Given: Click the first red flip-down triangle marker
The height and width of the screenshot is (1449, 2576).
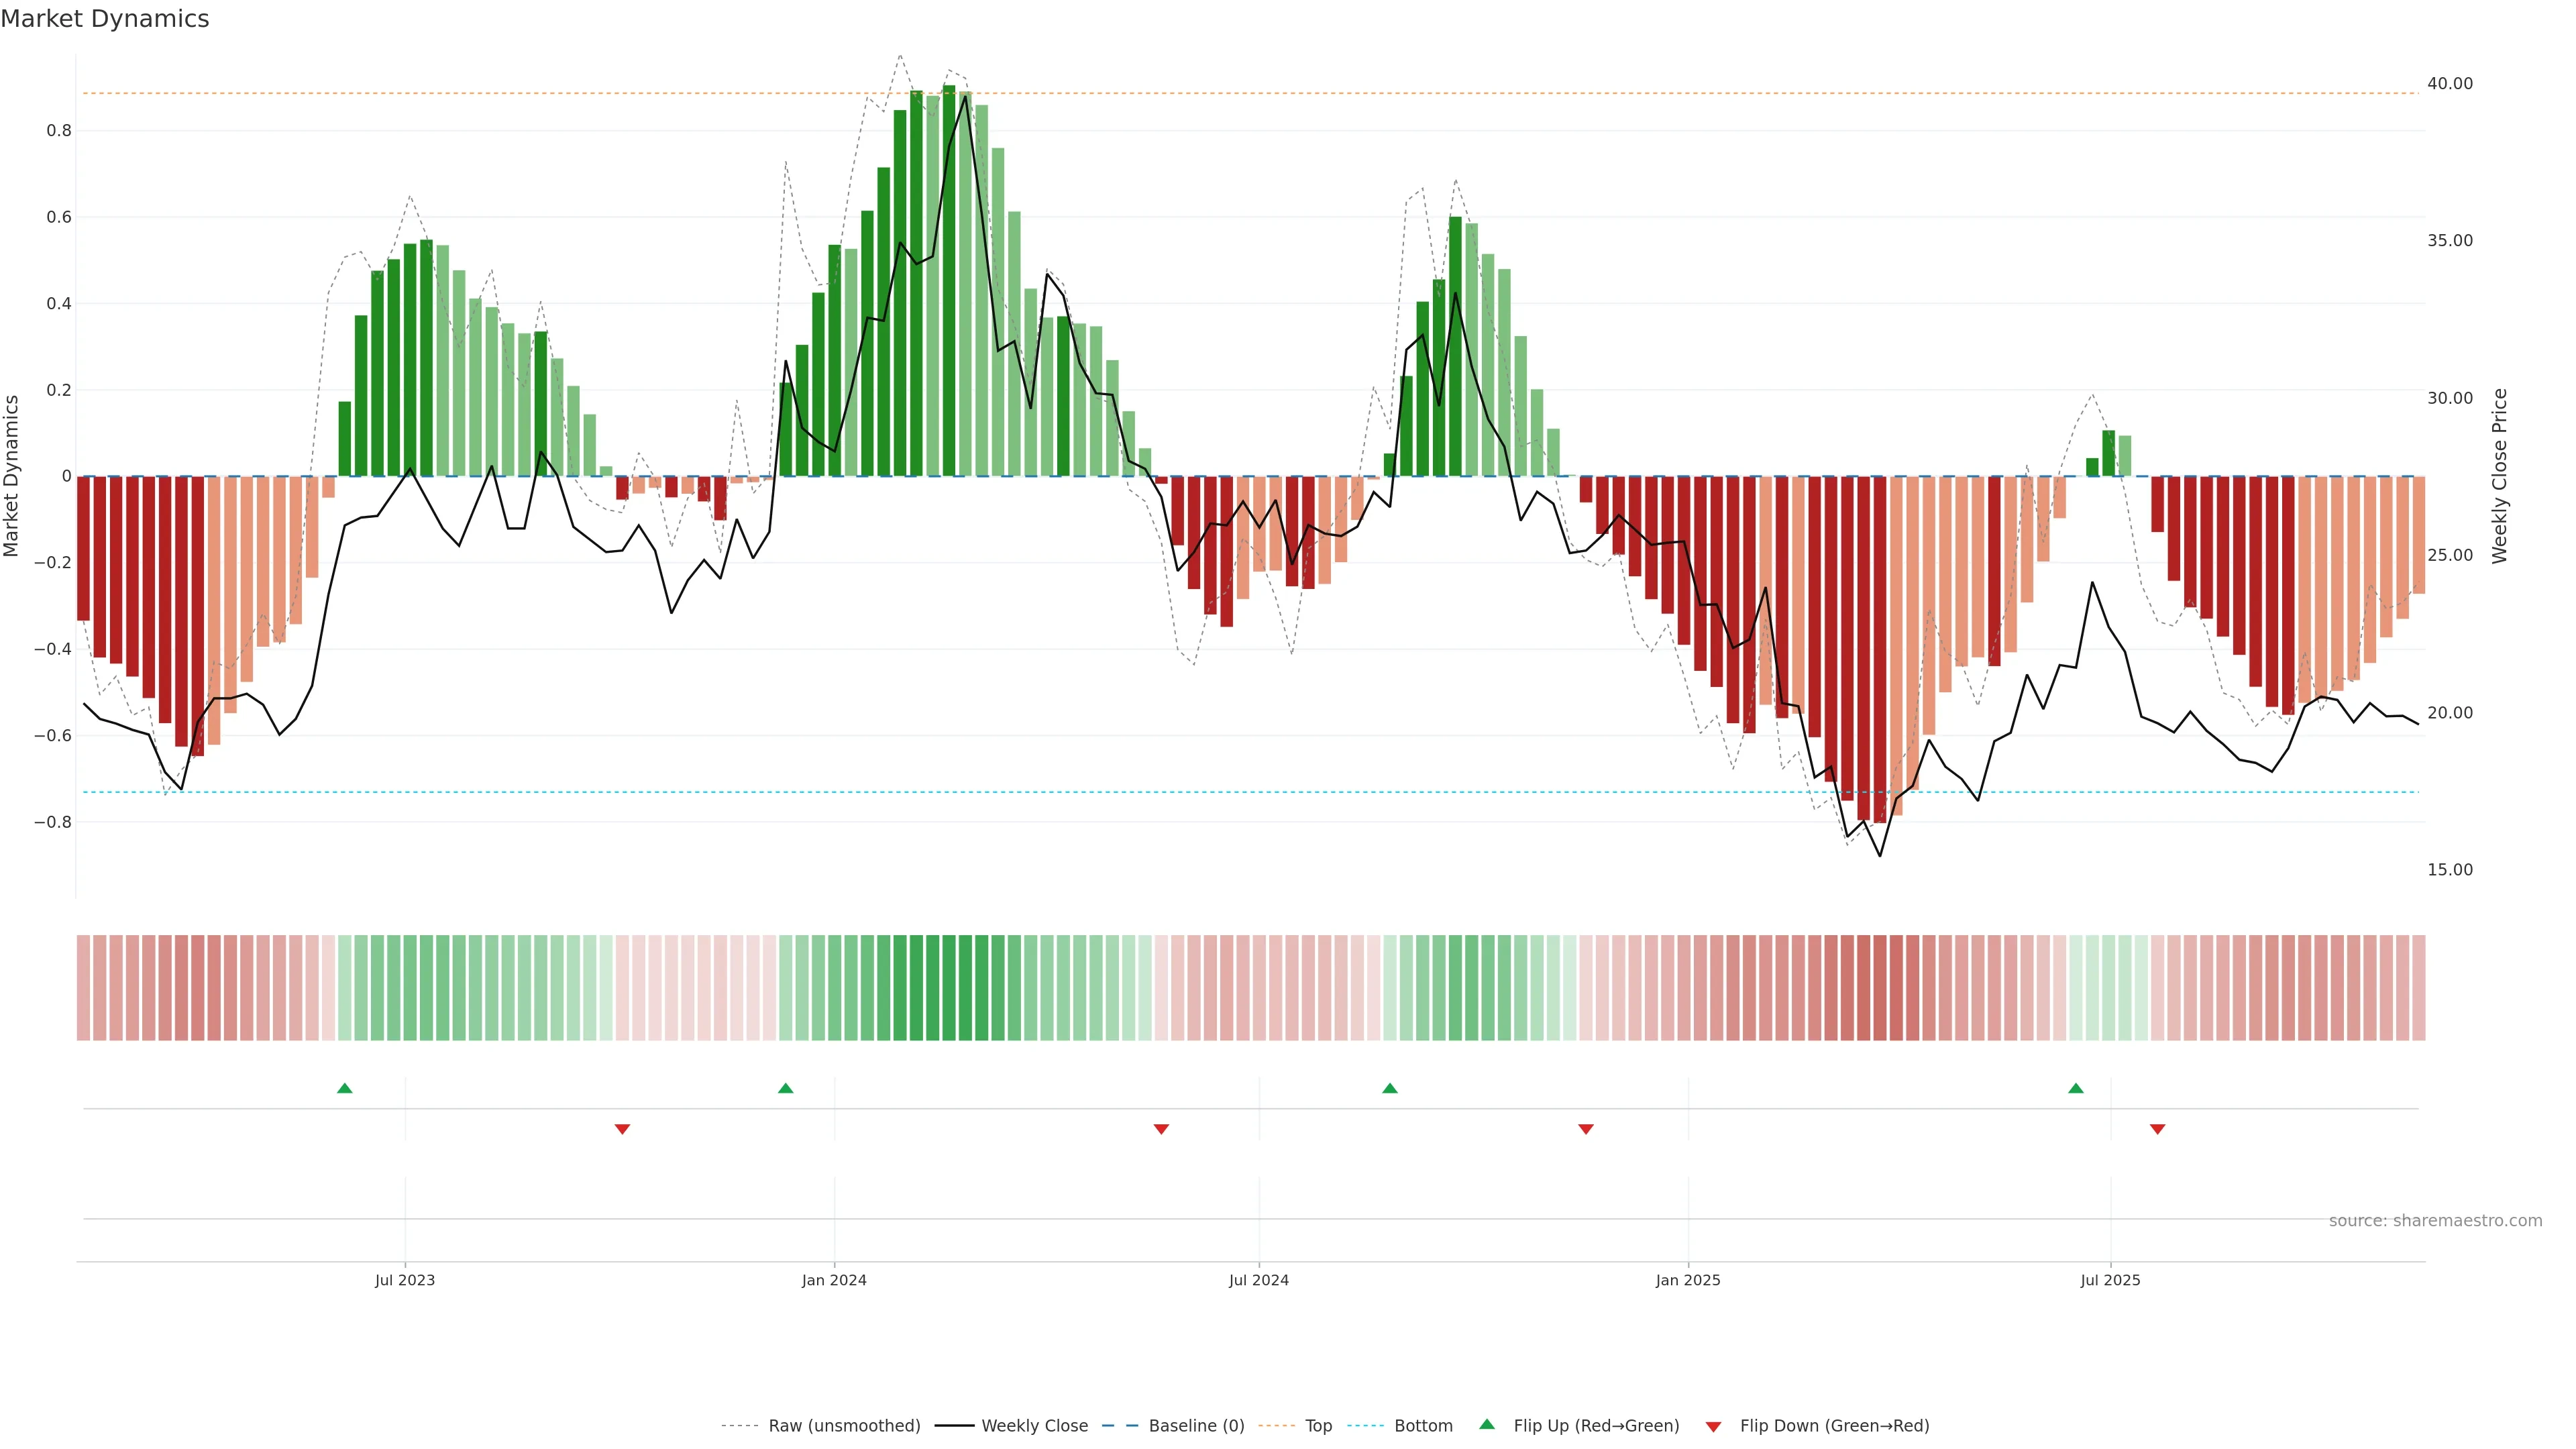Looking at the screenshot, I should 622,1129.
